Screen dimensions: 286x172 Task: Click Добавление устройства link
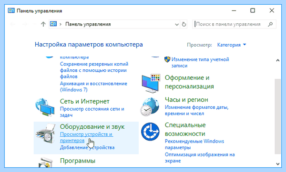[x=87, y=147]
